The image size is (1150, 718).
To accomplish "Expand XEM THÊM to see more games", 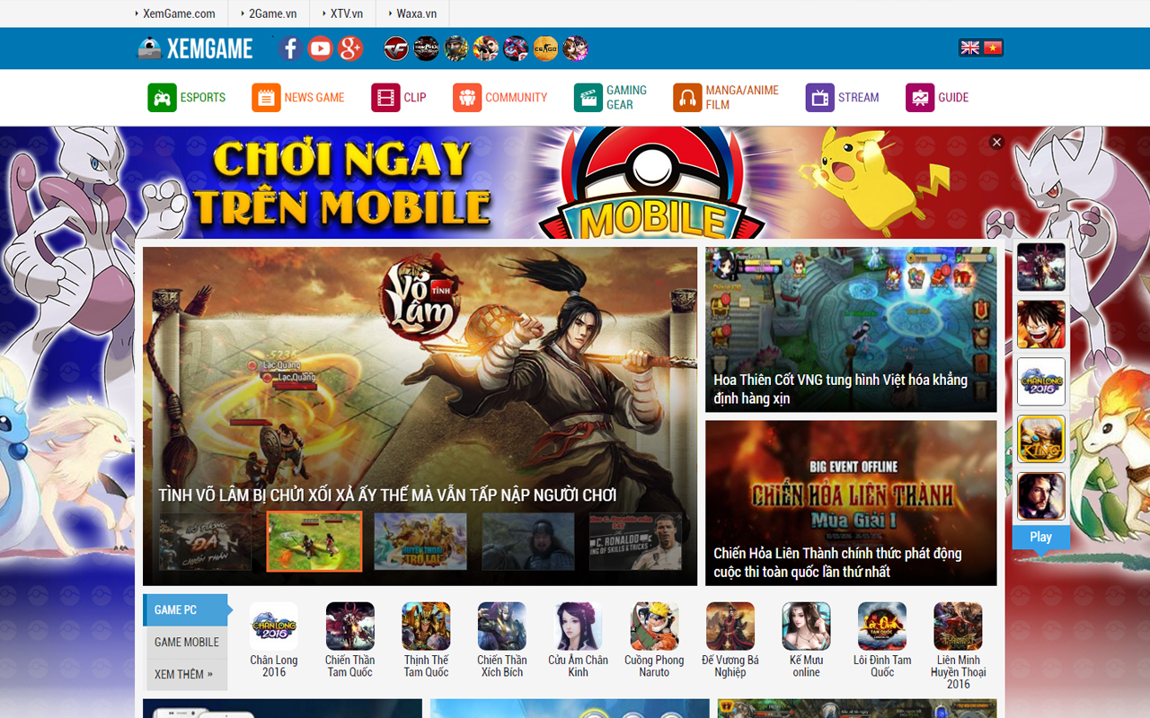I will (186, 675).
